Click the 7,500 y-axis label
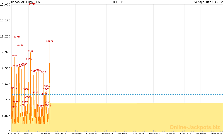Screen dimensions: 223x136 6,68
